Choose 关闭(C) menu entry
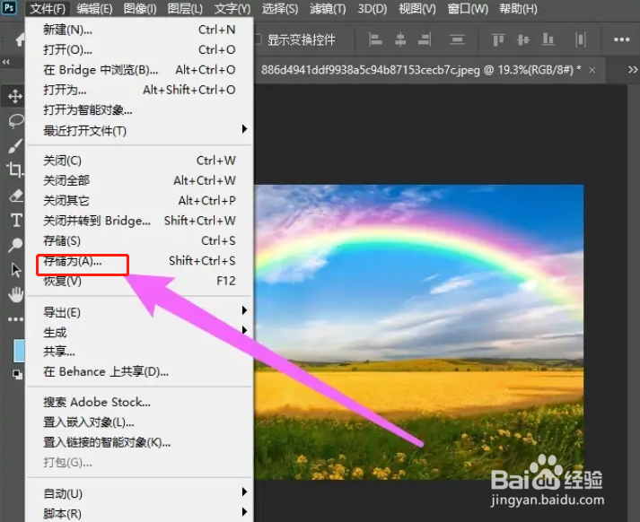Image resolution: width=640 pixels, height=522 pixels. coord(140,161)
